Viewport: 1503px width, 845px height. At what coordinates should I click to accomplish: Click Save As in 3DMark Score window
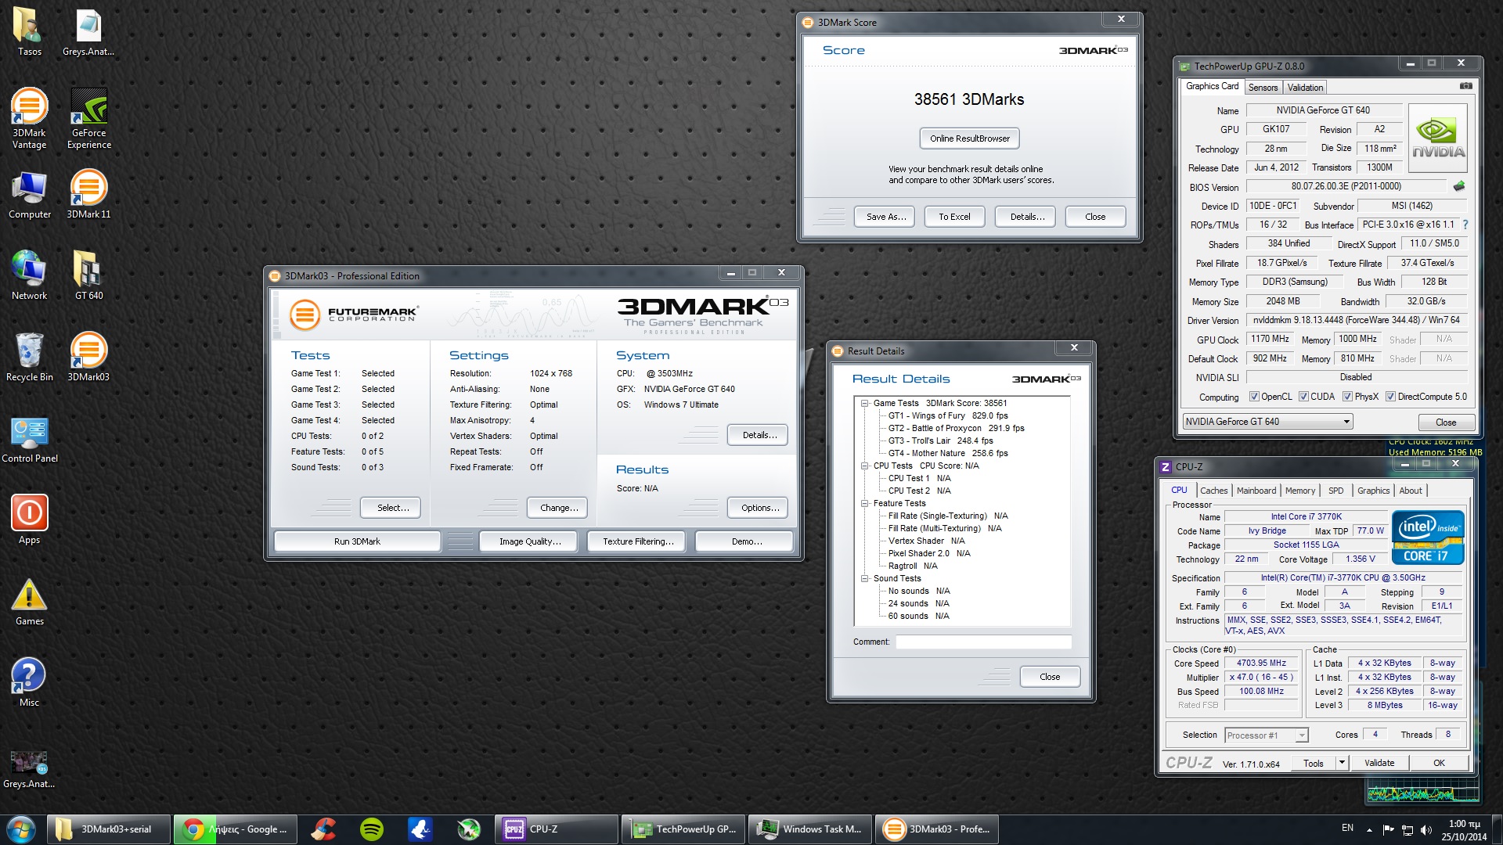coord(885,217)
